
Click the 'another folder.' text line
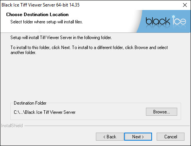click(x=23, y=52)
